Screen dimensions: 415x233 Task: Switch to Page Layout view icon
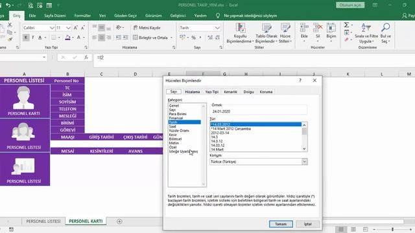[353, 229]
